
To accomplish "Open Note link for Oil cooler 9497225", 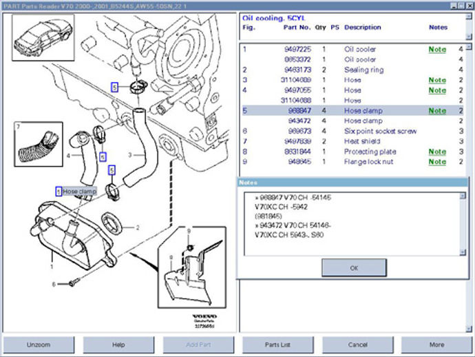I will [437, 50].
